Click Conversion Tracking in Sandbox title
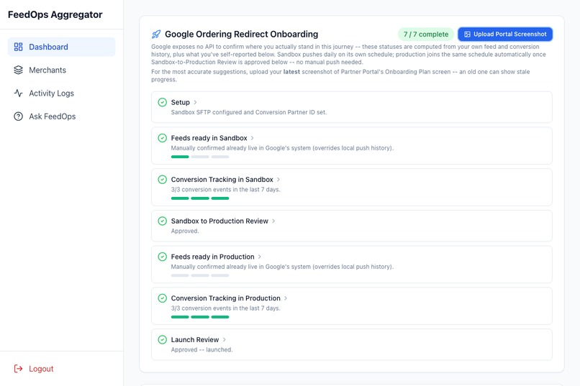580x386 pixels. coord(222,180)
